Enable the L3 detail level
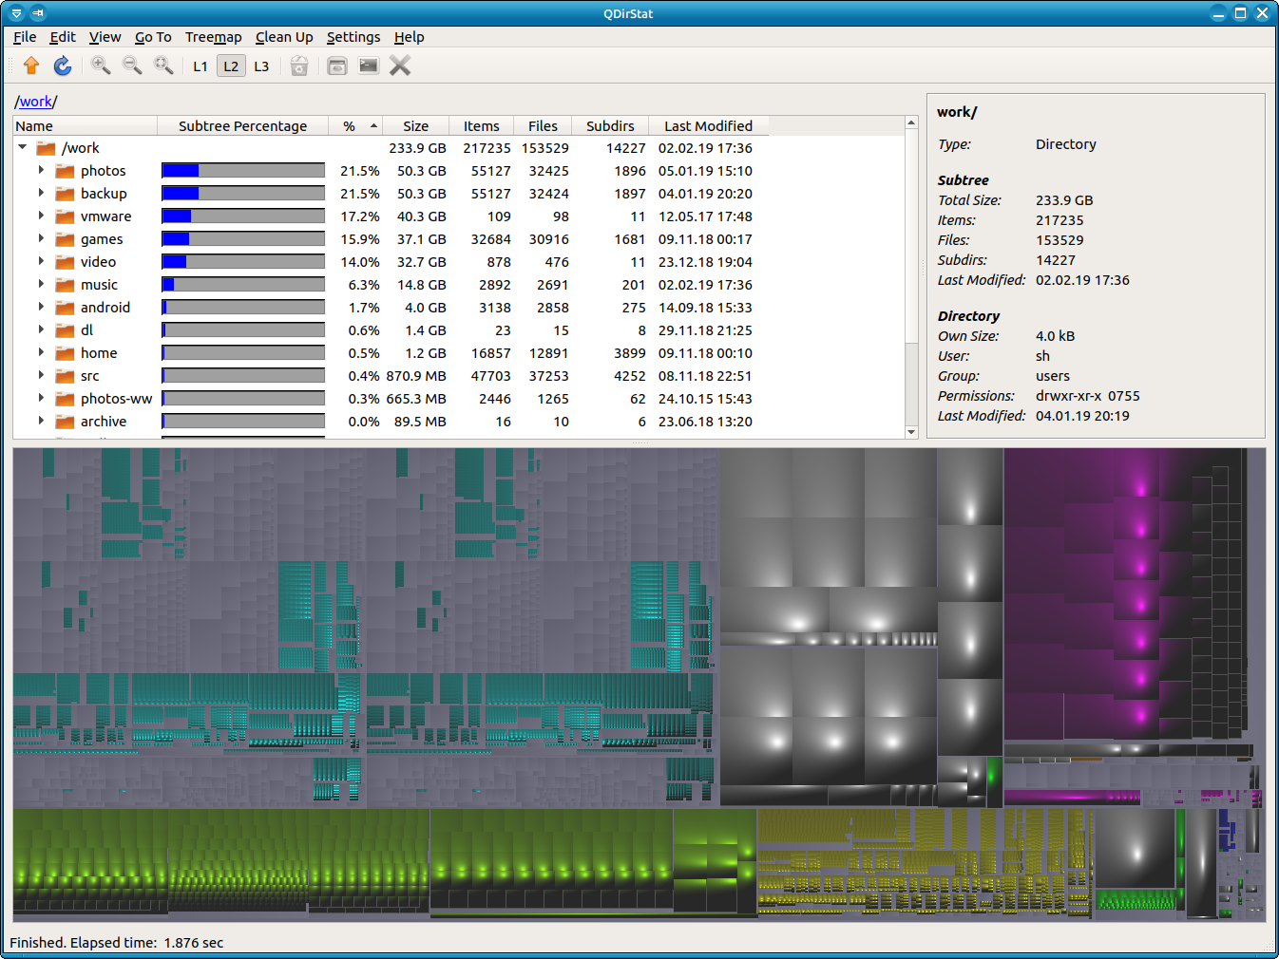 tap(261, 66)
